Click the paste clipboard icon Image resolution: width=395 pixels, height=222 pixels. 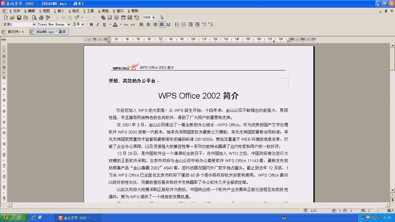70,18
